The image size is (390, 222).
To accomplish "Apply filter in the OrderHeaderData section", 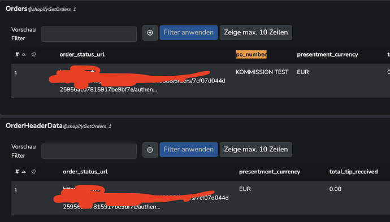I will 189,150.
